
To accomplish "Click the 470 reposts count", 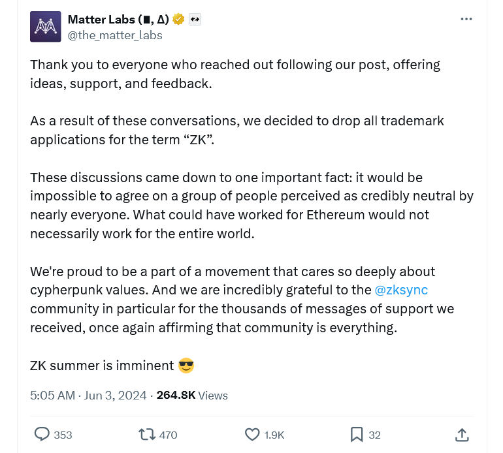I will pyautogui.click(x=168, y=435).
